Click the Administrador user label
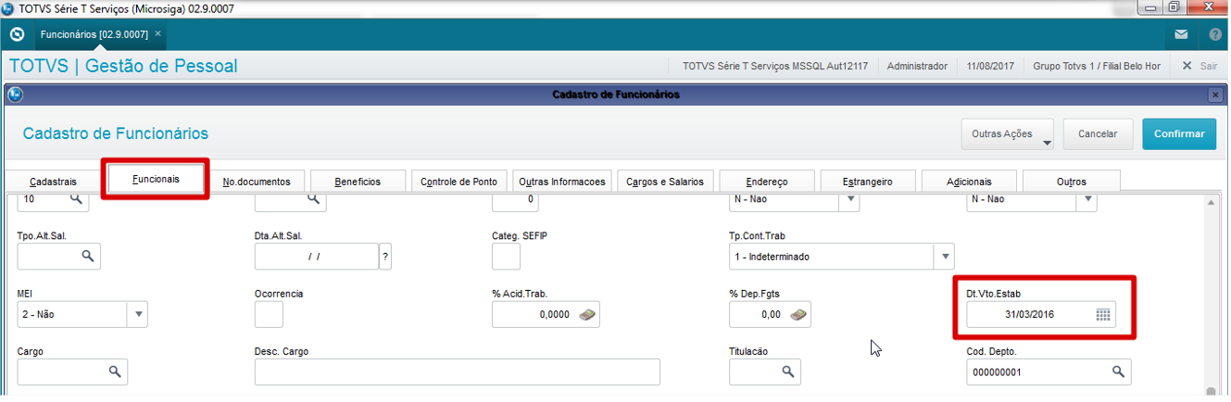The height and width of the screenshot is (402, 1231). [x=917, y=67]
